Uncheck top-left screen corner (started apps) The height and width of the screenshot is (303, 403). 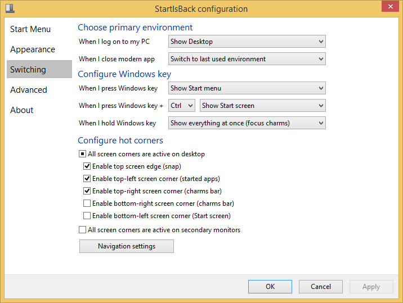tap(87, 179)
